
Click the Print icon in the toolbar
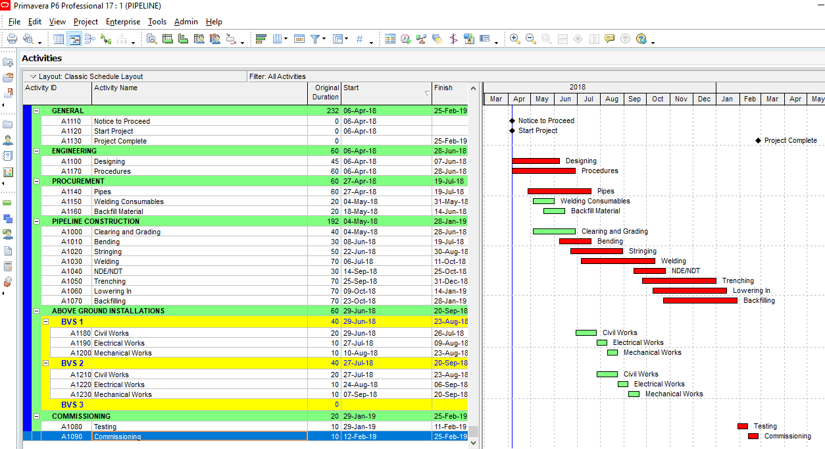pyautogui.click(x=12, y=39)
